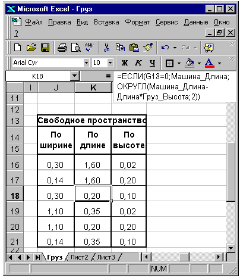Save the workbook with floppy icon
240x278 pixels.
[45, 48]
